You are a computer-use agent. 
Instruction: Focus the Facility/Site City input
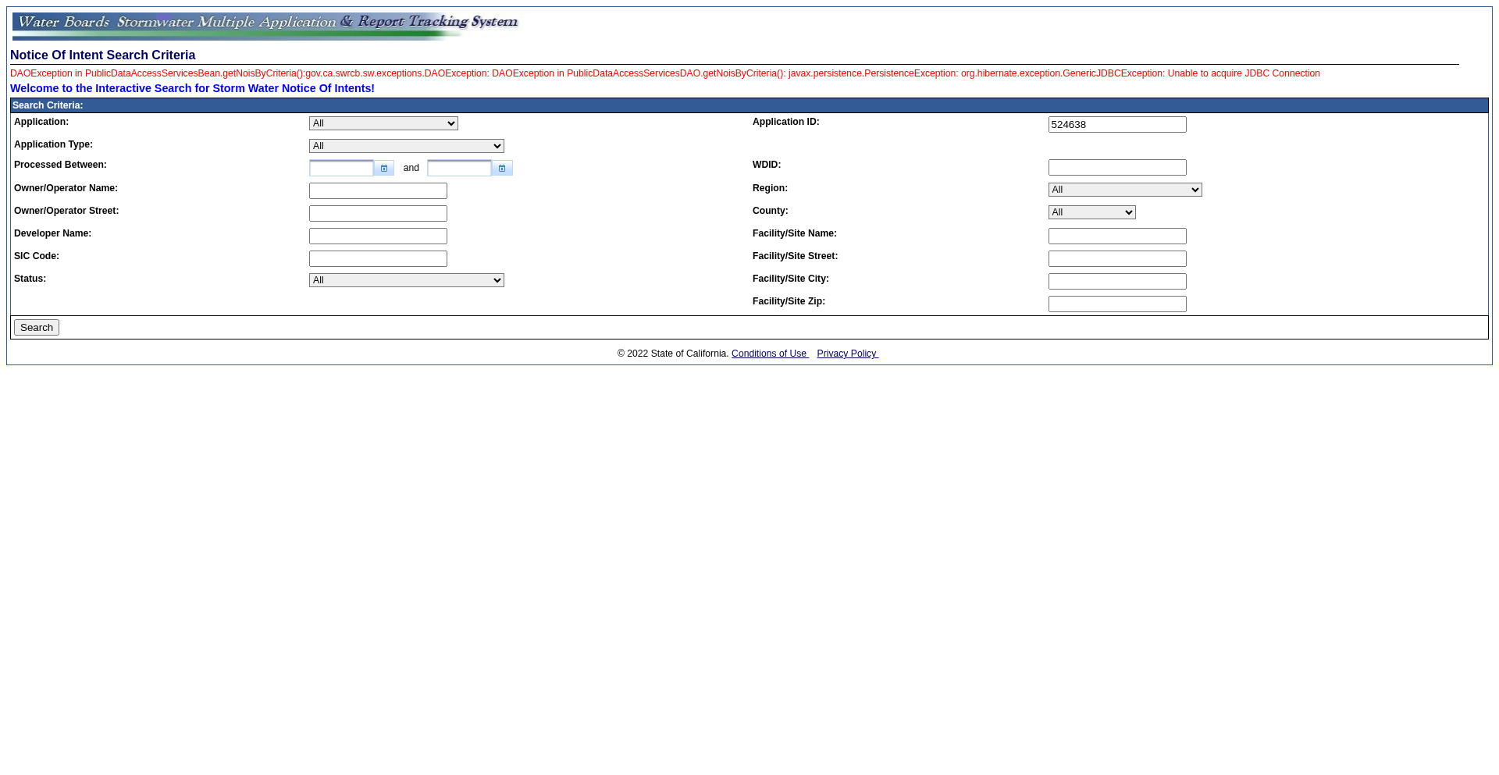coord(1116,282)
